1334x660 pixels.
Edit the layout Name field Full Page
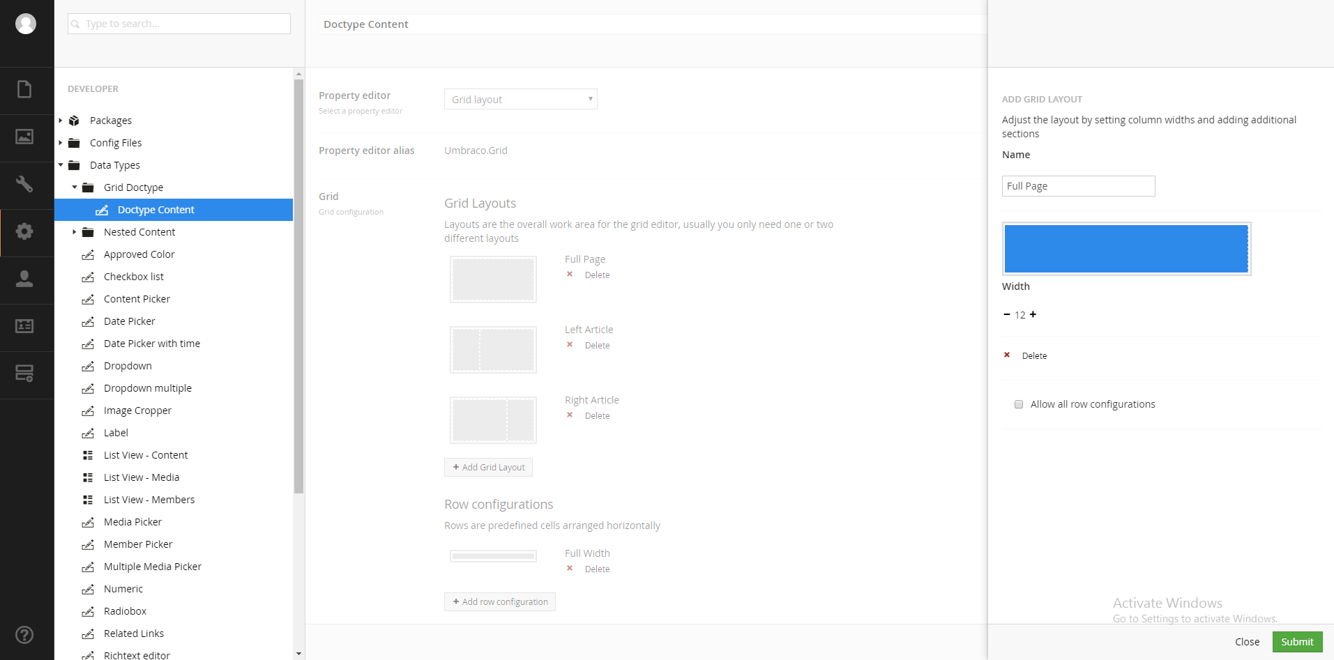1079,186
